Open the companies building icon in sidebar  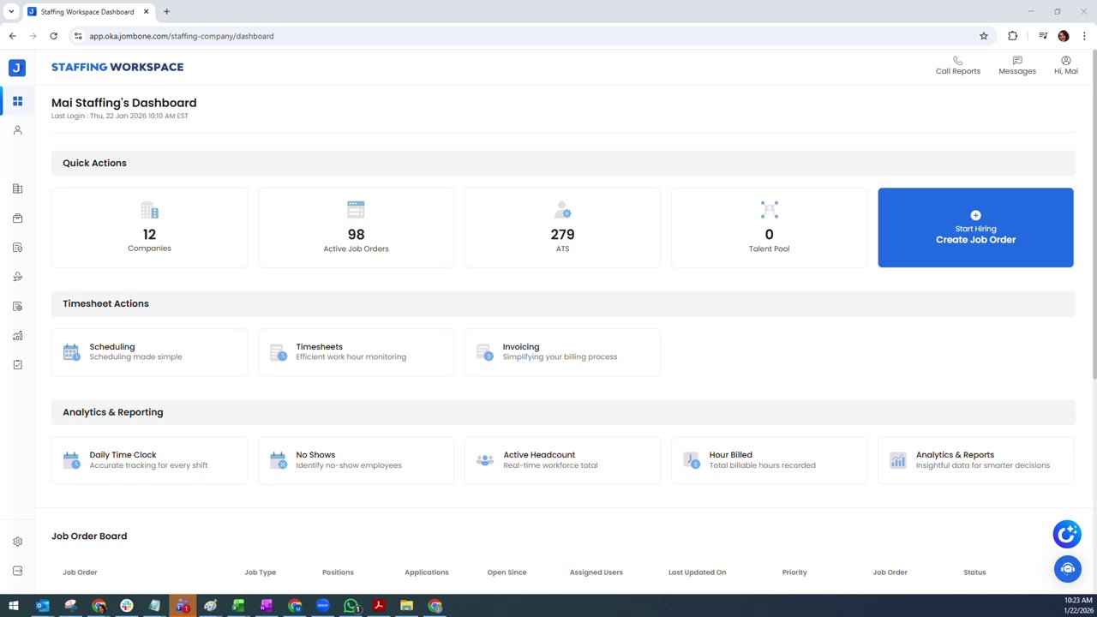click(17, 189)
